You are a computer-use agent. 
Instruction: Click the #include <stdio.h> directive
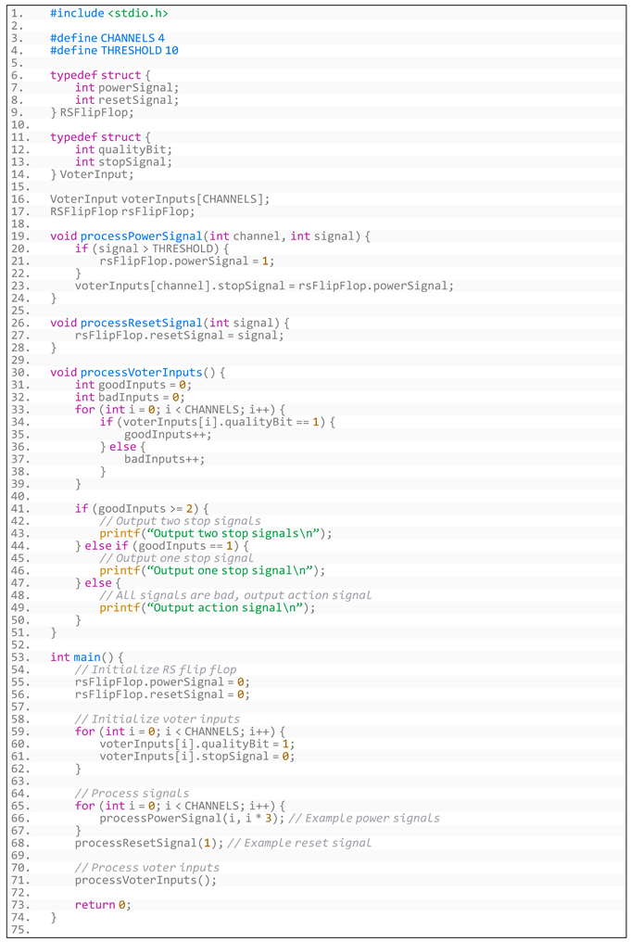tap(108, 13)
